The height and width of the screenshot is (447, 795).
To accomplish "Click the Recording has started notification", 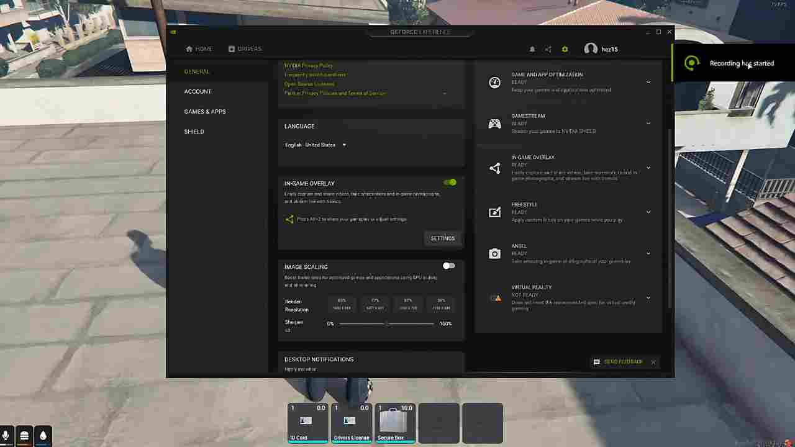I will click(x=734, y=63).
